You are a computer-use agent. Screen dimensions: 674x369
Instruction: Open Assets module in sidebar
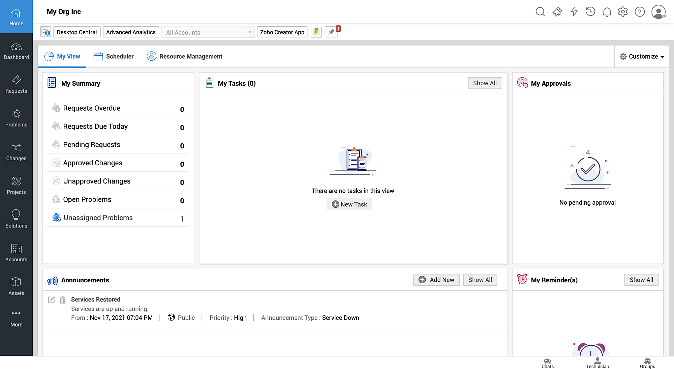point(16,287)
